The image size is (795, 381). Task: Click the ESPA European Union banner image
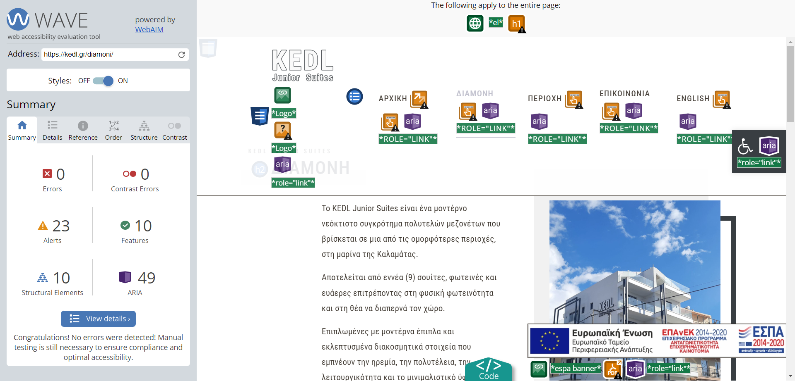click(657, 341)
